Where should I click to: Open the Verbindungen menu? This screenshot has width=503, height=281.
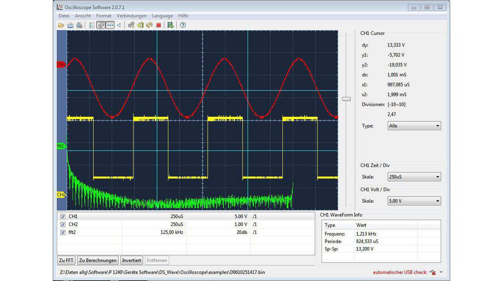pyautogui.click(x=131, y=16)
